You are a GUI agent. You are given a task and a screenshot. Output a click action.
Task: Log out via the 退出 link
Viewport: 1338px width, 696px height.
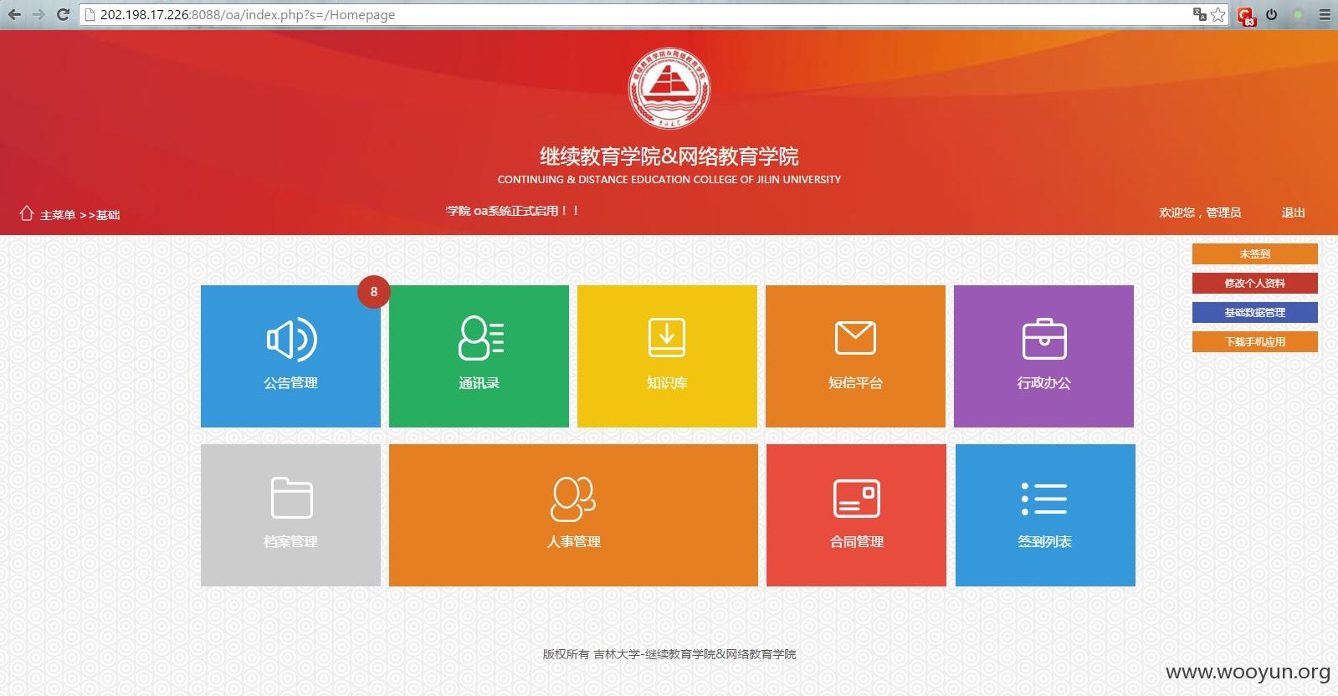click(x=1293, y=212)
